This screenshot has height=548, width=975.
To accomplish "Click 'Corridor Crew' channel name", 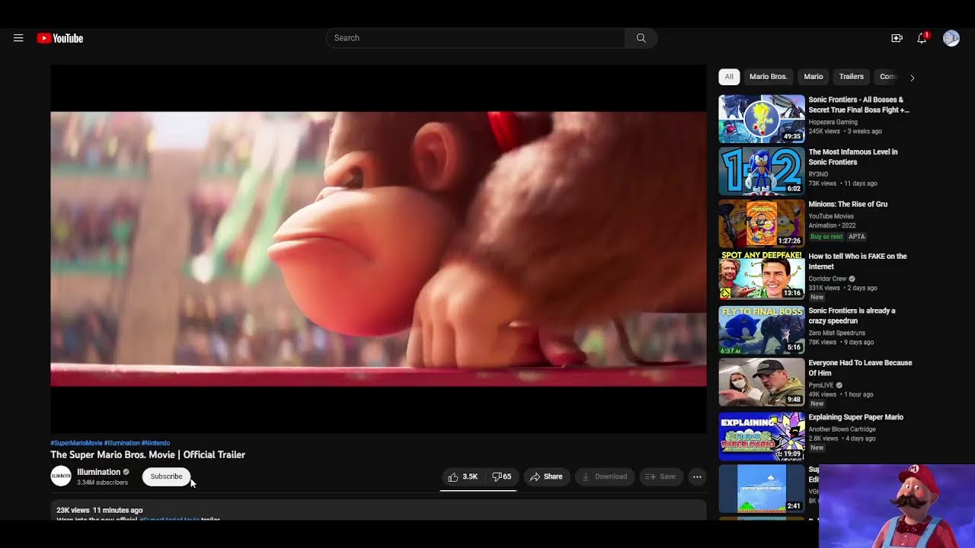I will (828, 279).
